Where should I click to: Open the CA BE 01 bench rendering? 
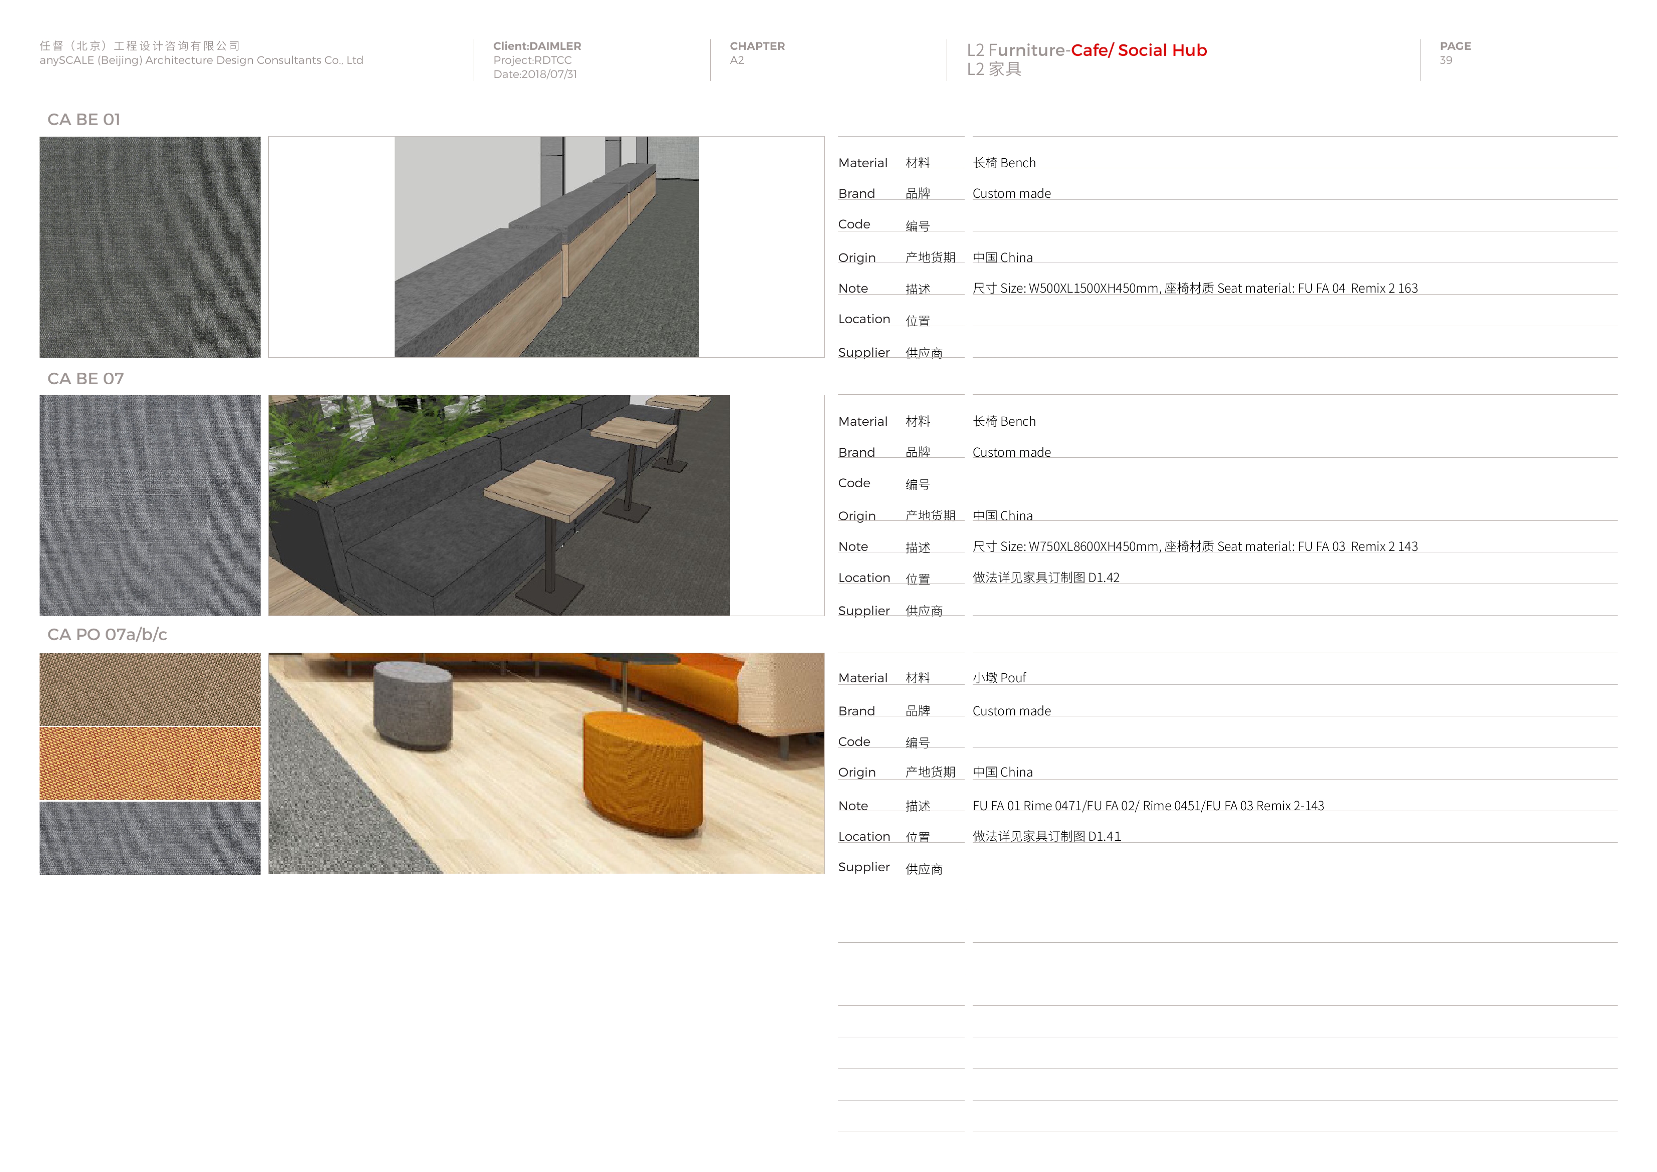click(x=546, y=247)
